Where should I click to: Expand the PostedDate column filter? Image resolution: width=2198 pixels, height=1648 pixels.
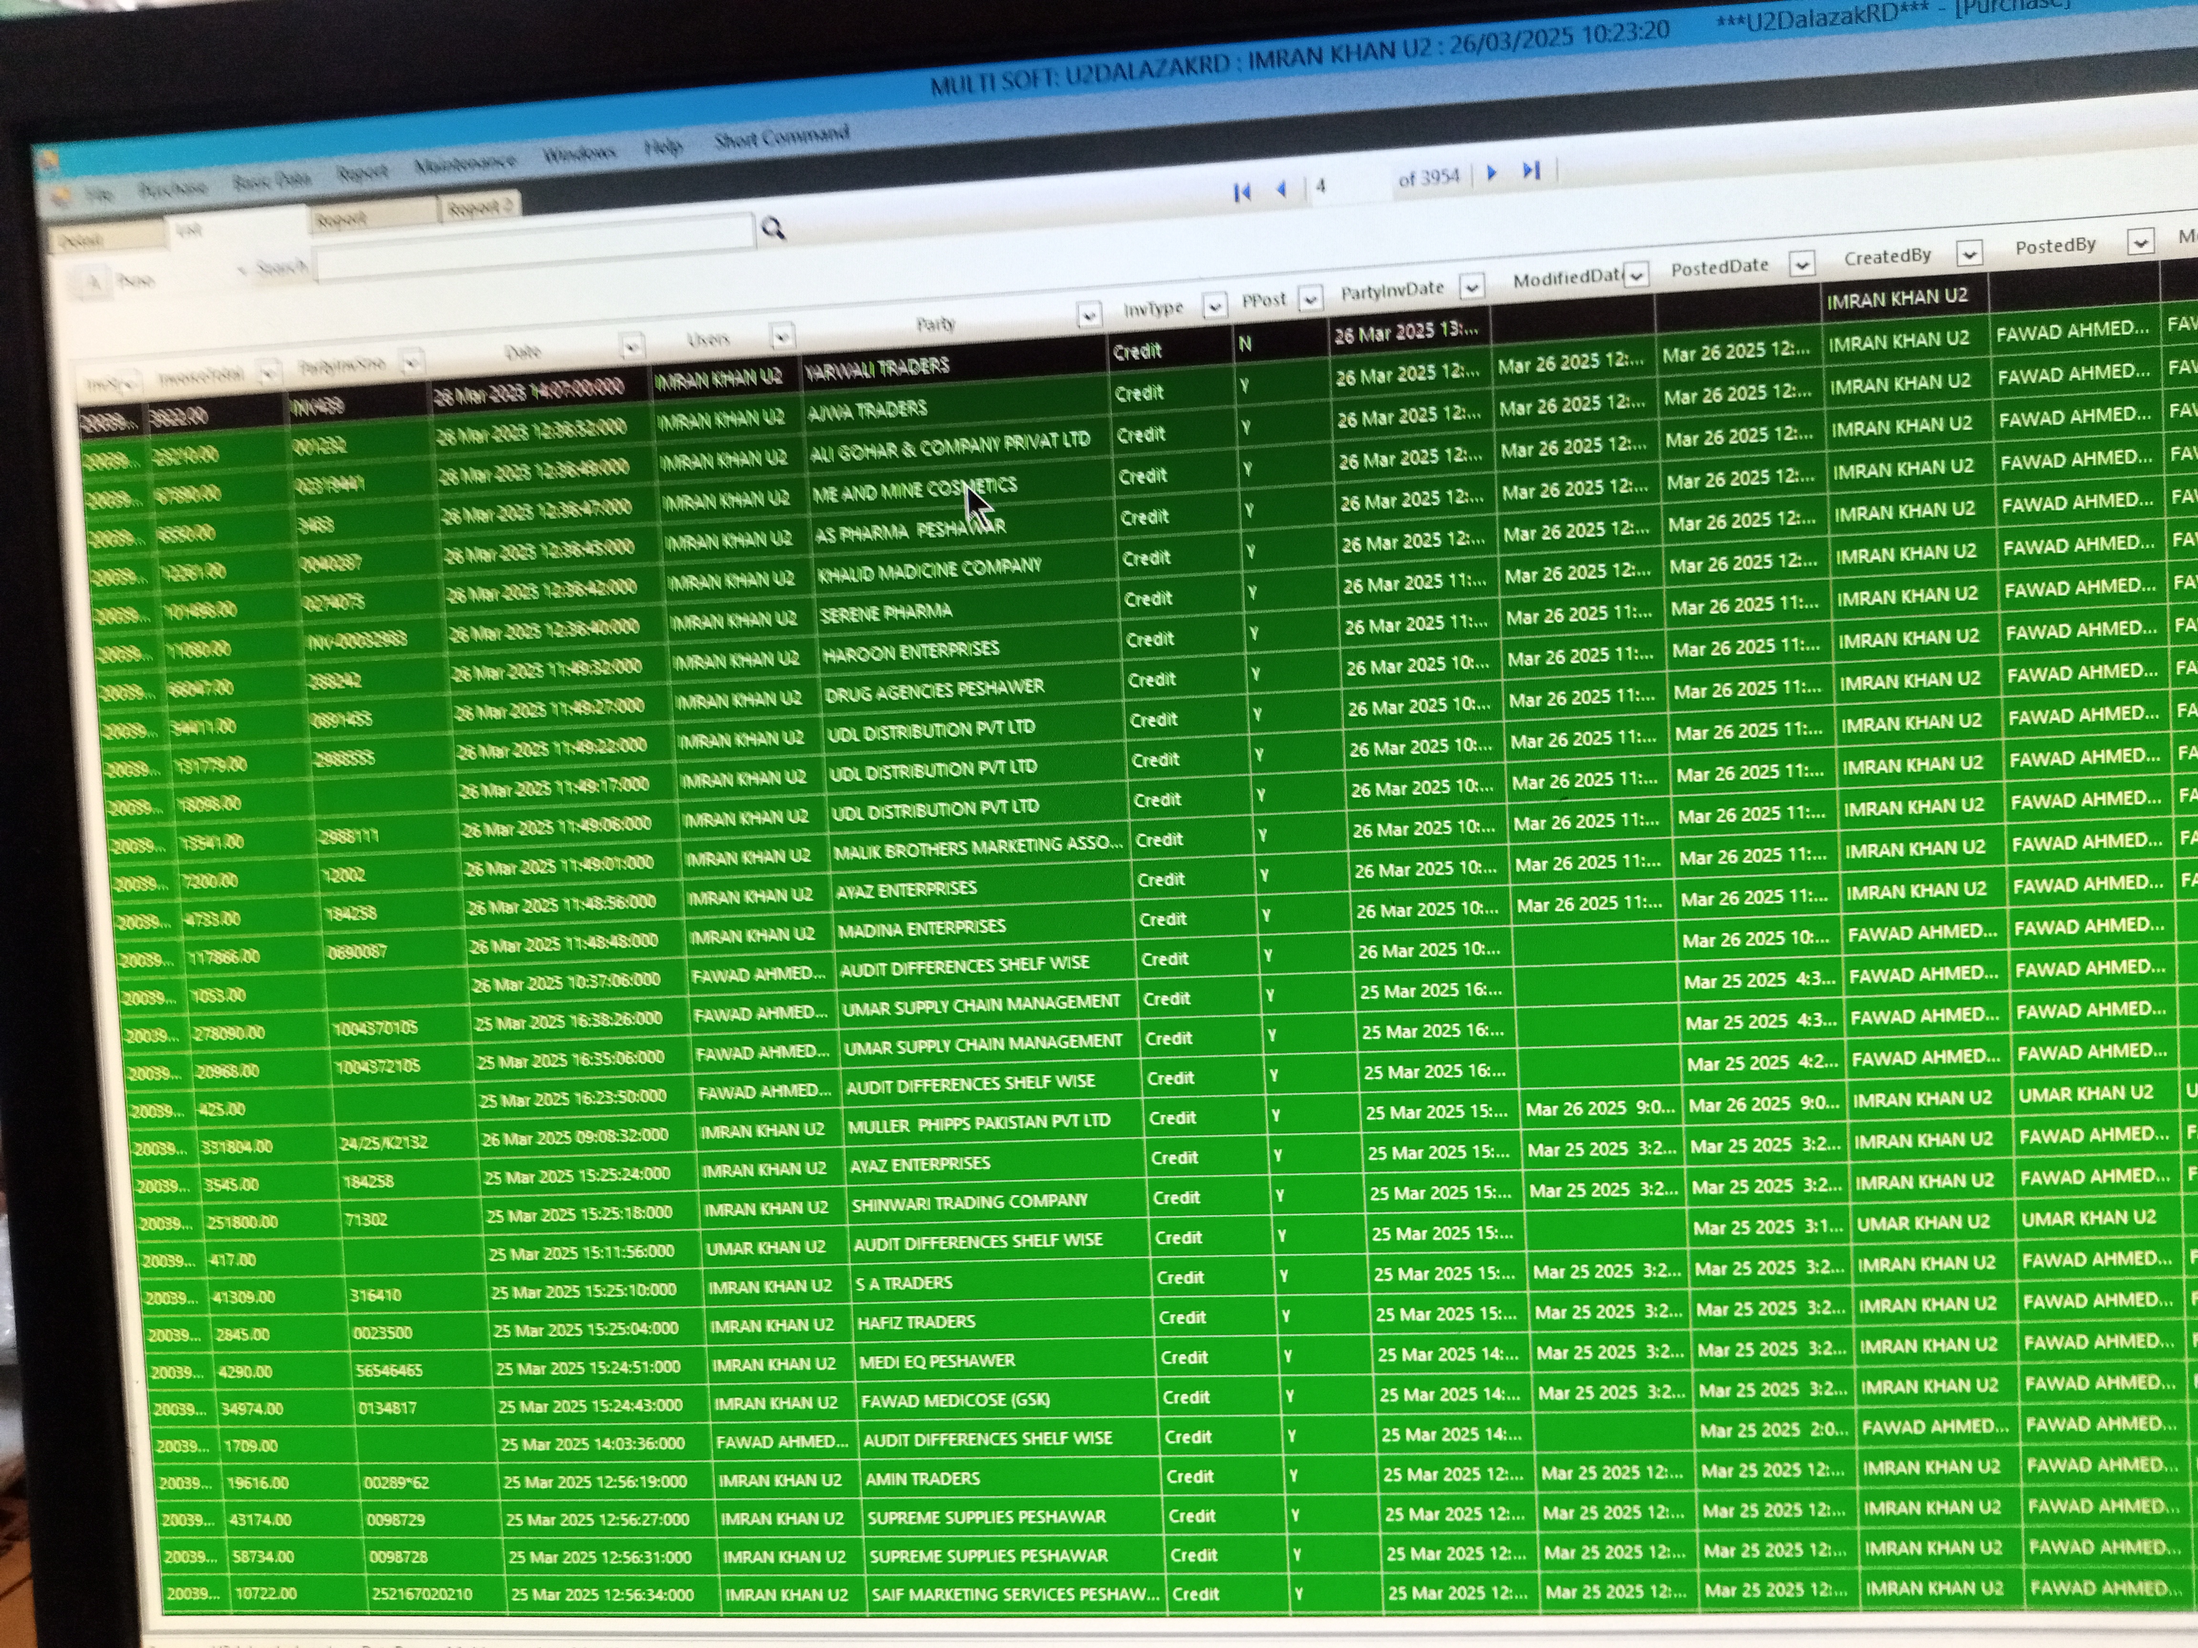tap(1801, 263)
